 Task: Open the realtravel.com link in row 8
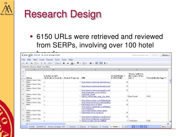(x=96, y=94)
